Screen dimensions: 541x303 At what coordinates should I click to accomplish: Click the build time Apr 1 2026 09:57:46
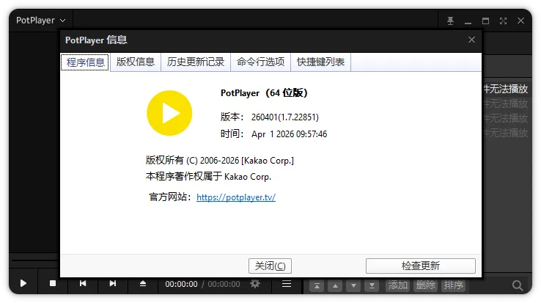click(x=289, y=134)
